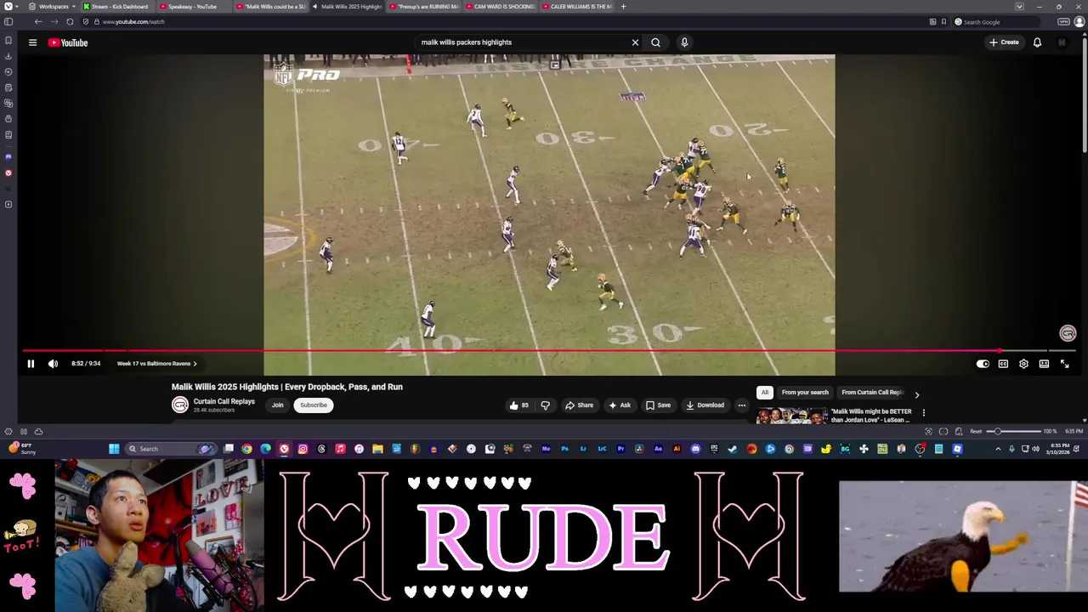Share the video

(580, 405)
